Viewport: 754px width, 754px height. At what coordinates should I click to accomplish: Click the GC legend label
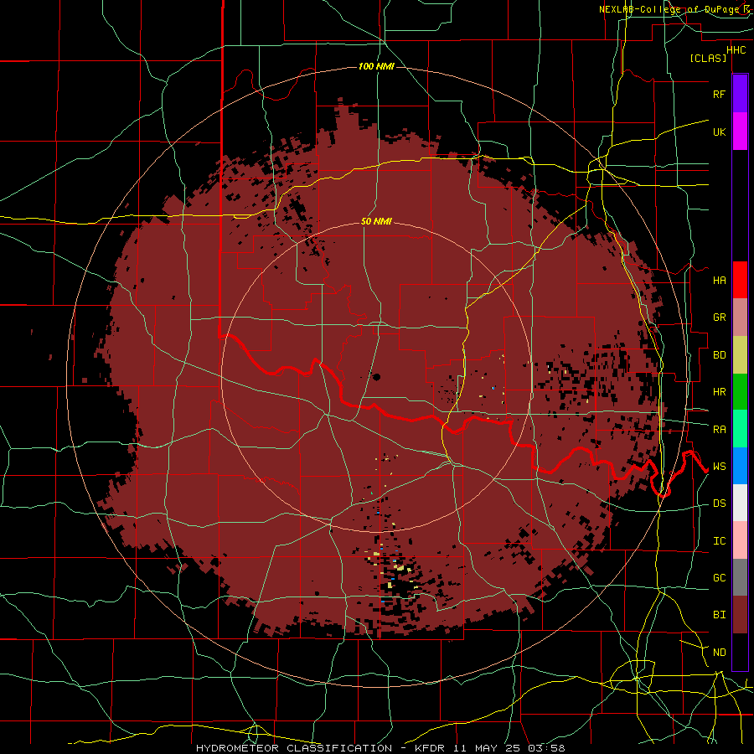pyautogui.click(x=719, y=578)
